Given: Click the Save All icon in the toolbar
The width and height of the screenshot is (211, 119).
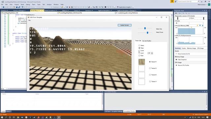Looking at the screenshot, I should (19, 7).
